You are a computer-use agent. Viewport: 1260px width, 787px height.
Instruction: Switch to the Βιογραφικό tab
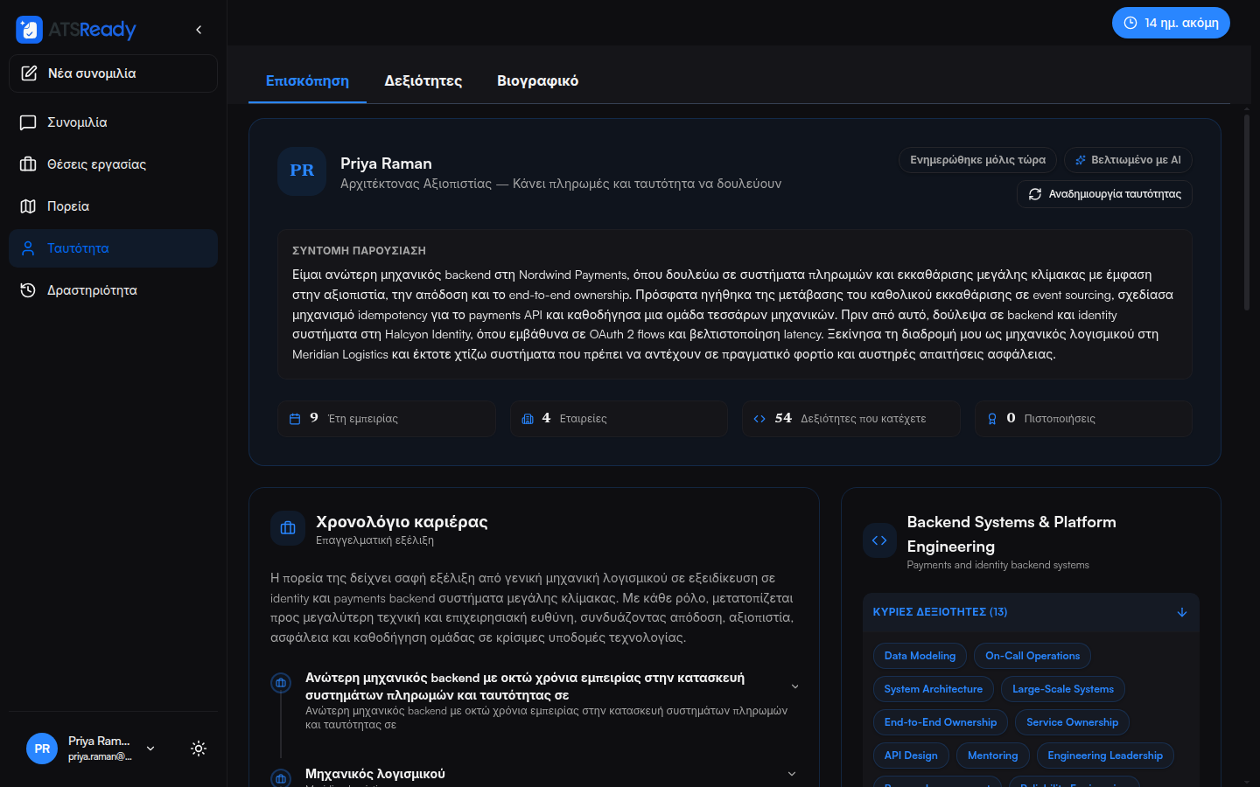(538, 80)
